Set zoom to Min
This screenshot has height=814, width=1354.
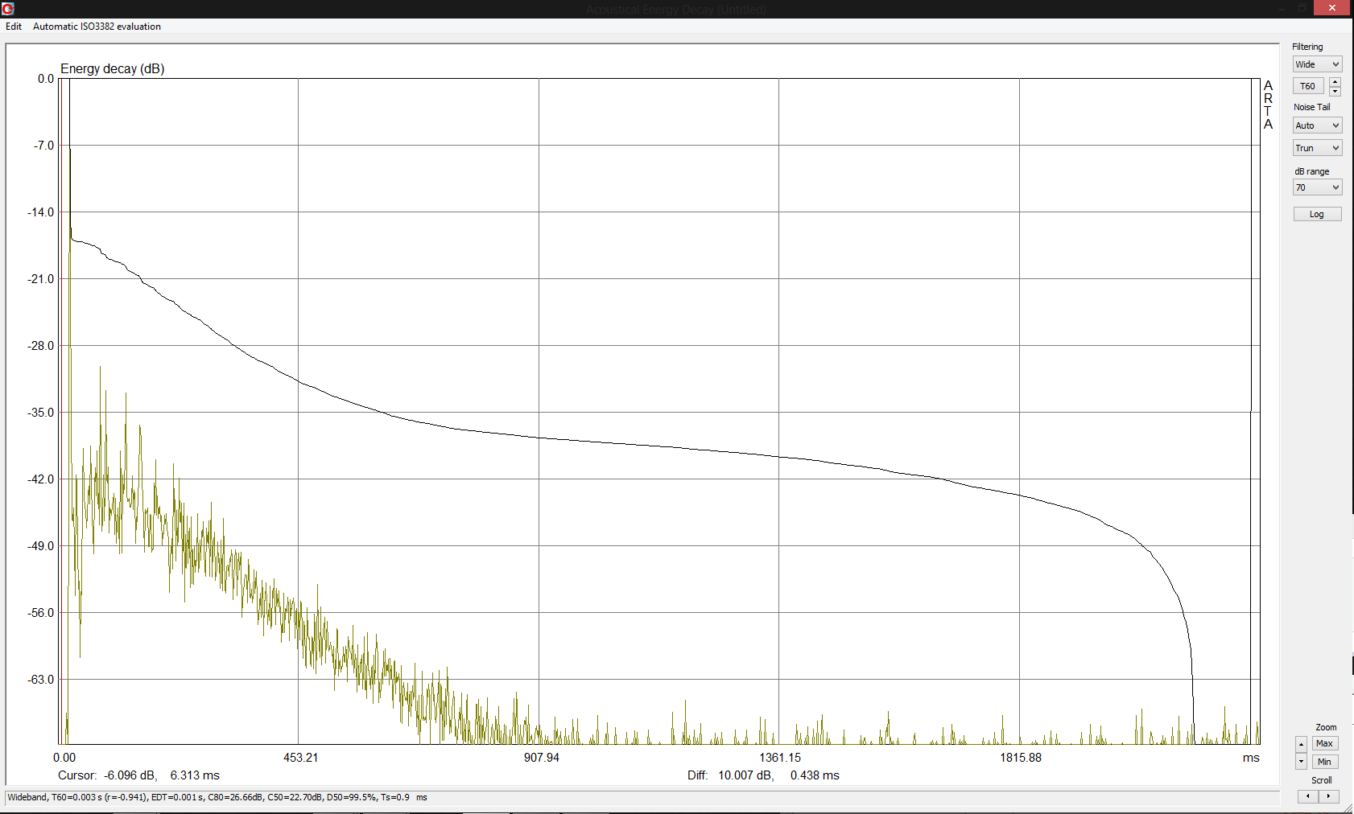coord(1324,762)
